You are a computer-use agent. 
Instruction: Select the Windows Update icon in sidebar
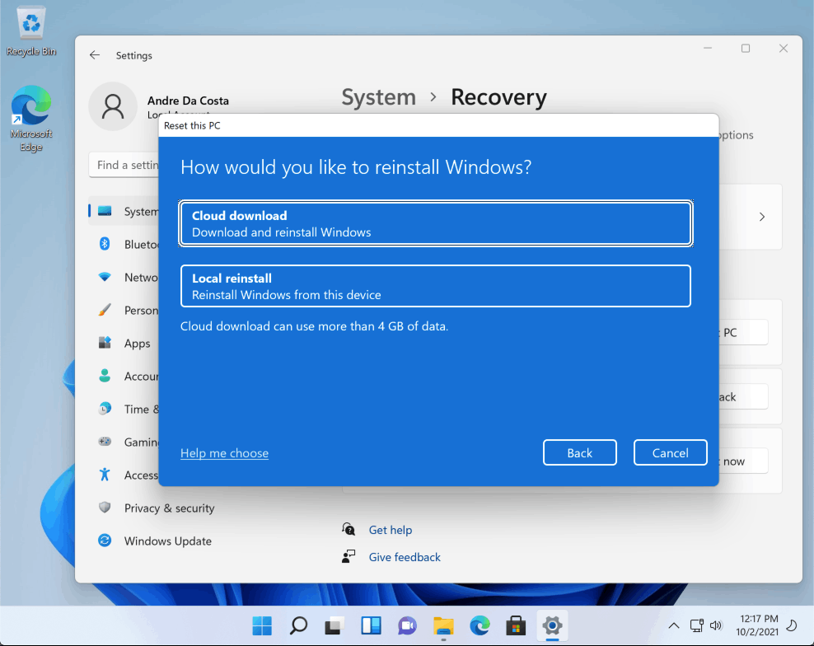[x=105, y=541]
